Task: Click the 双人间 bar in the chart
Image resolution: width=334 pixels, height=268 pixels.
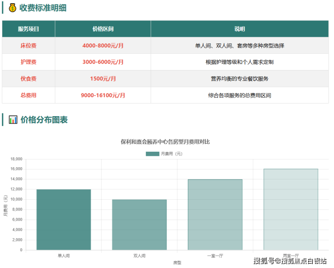Action: [x=139, y=225]
